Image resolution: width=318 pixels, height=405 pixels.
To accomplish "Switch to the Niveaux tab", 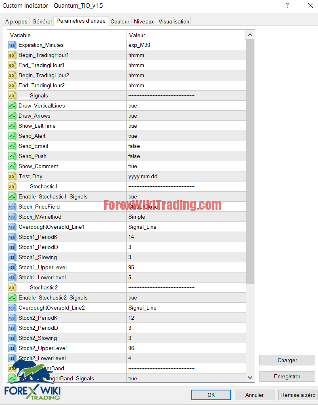I will [x=144, y=21].
